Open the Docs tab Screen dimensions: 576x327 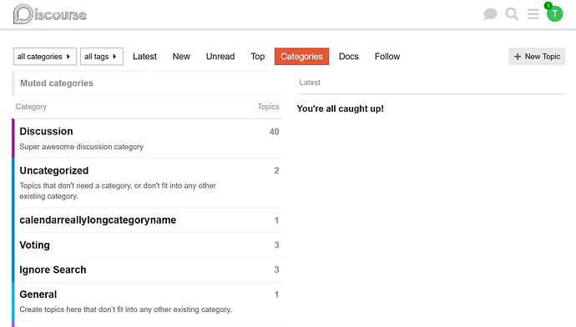tap(349, 57)
